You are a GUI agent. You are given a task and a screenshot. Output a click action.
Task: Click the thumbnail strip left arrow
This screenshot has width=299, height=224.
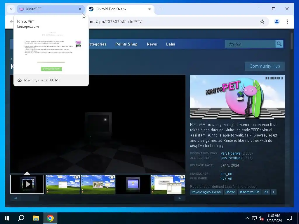tap(15, 198)
